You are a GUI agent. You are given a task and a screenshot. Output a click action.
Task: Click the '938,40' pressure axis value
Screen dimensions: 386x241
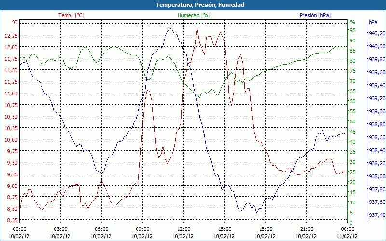click(x=376, y=150)
